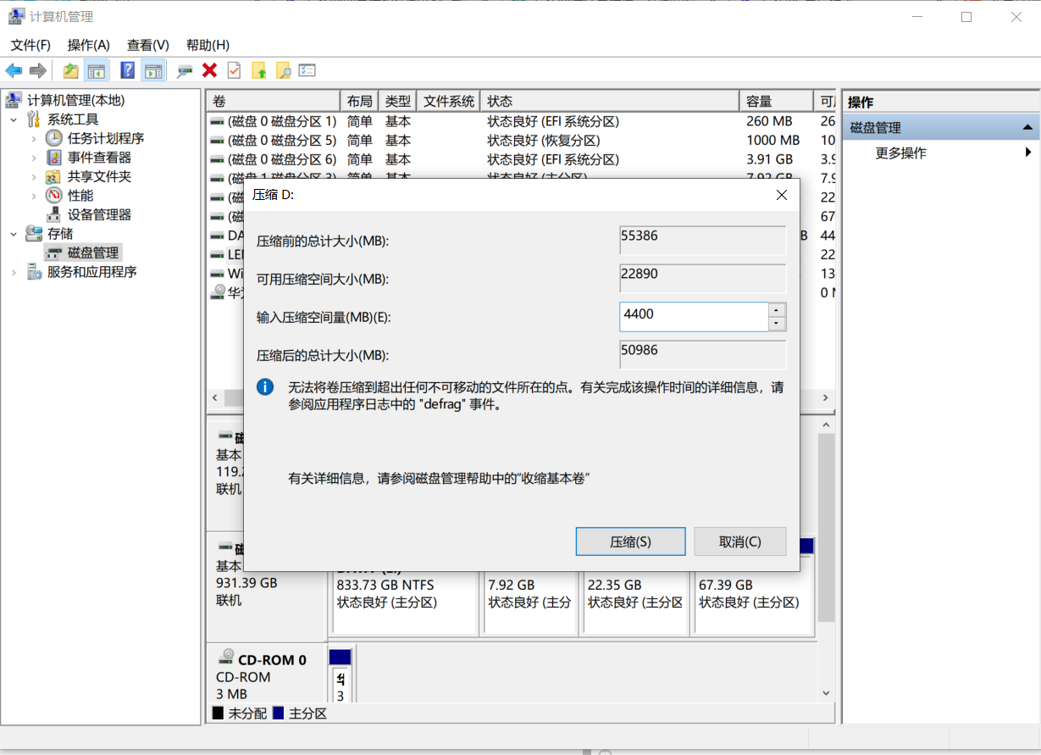Viewport: 1041px width, 755px height.
Task: Click the checklist settings toolbar icon
Action: (x=307, y=70)
